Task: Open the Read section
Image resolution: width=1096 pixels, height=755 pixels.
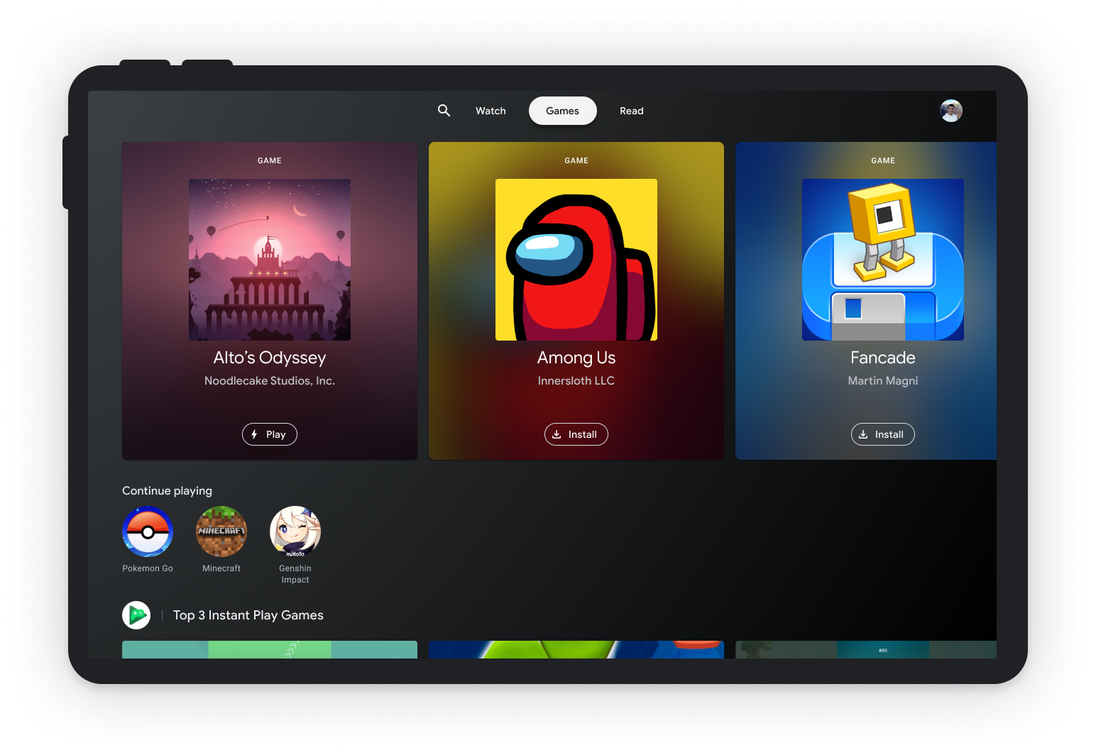Action: [x=631, y=111]
